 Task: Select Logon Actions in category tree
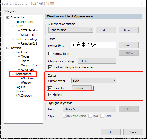coord(25,22)
